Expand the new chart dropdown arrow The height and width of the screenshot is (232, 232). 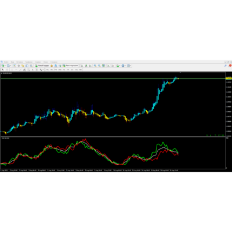click(x=5, y=66)
